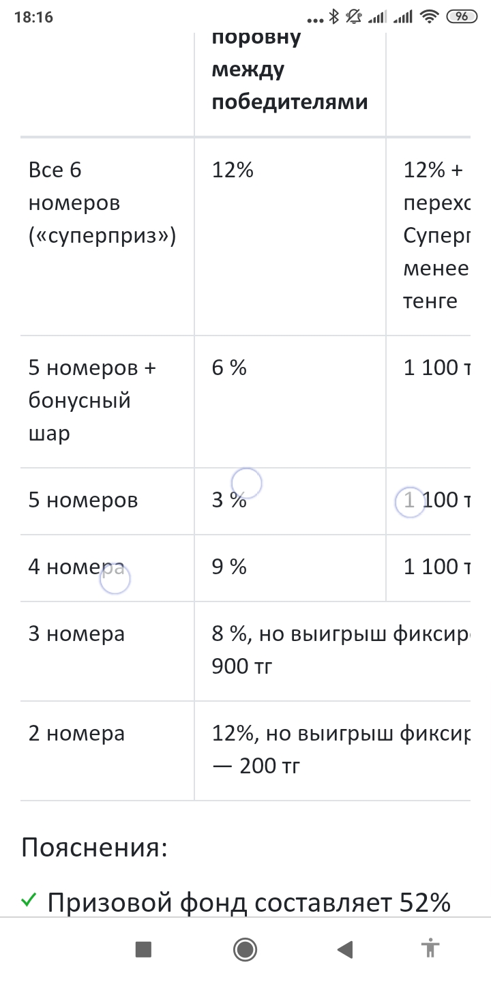Tap the green checkmark beside Призовой фонд

coord(28,902)
